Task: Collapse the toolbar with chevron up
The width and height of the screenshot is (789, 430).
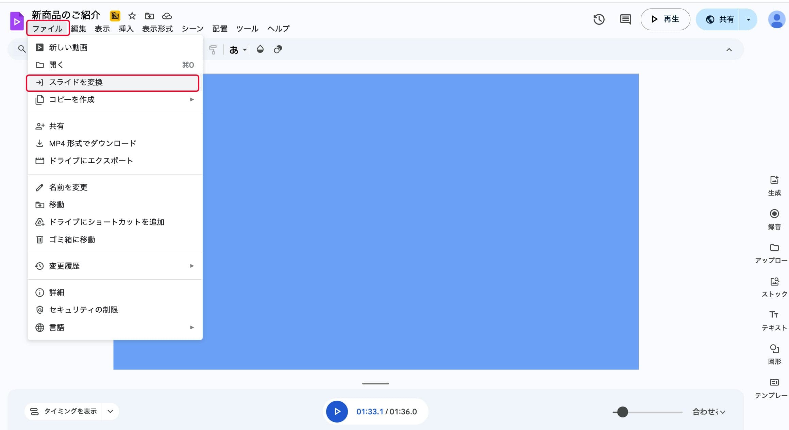Action: [x=729, y=50]
